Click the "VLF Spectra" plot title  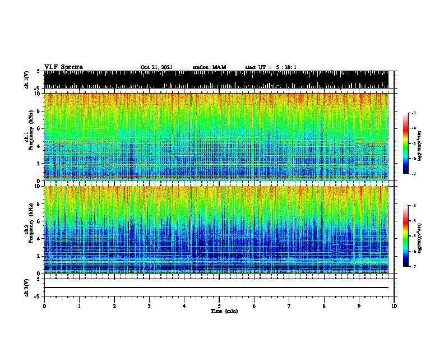pyautogui.click(x=63, y=67)
